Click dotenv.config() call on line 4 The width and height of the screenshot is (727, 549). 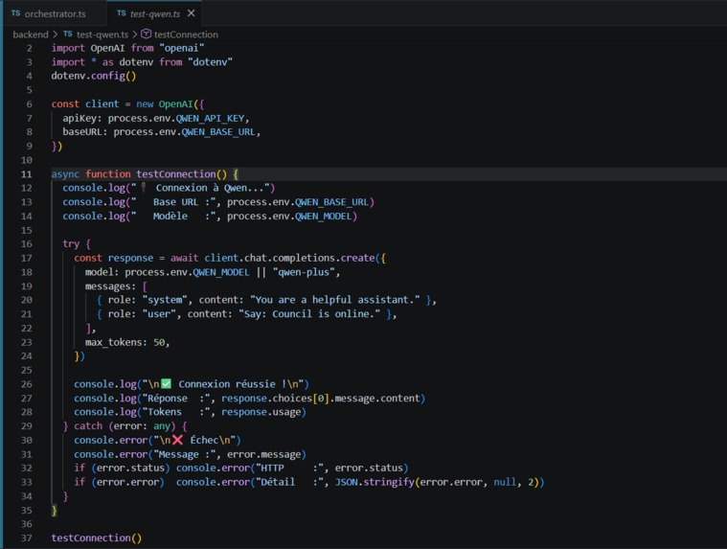coord(94,76)
